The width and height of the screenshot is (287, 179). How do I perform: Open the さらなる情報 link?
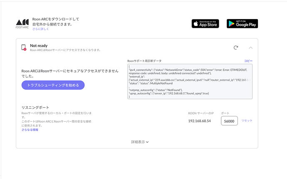[x=30, y=130]
